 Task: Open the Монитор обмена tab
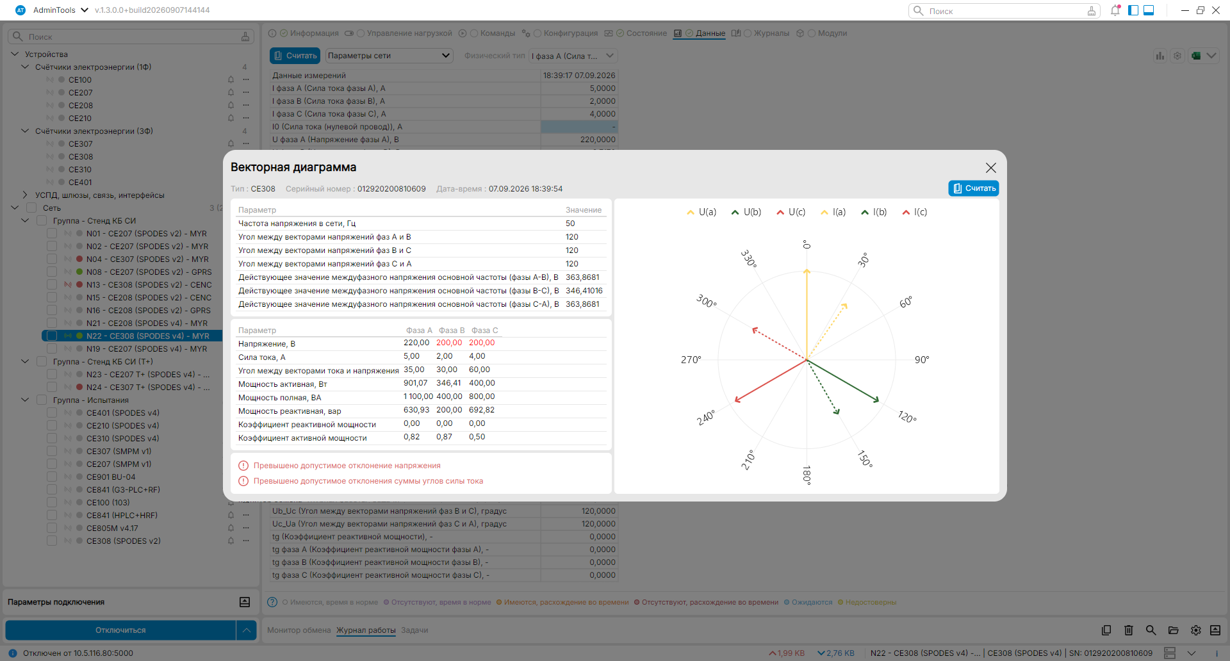pos(299,630)
